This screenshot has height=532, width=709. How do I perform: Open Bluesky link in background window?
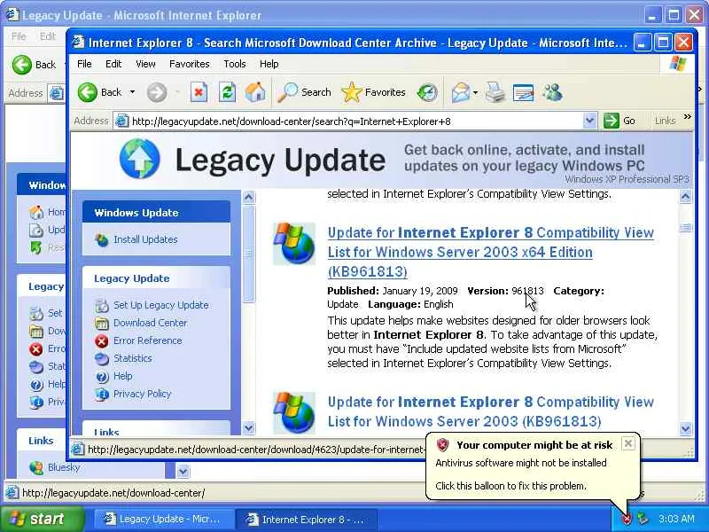[64, 467]
